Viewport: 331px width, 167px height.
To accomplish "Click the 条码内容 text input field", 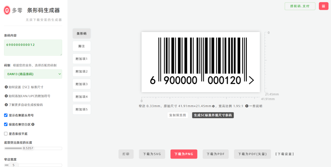I will click(x=33, y=48).
